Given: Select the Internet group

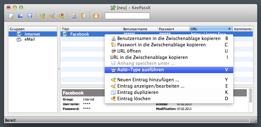Looking at the screenshot, I should click(x=33, y=34).
